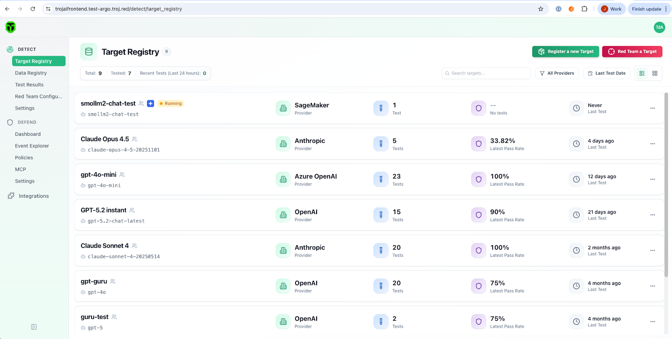Switch to list view layout
672x339 pixels.
[642, 73]
